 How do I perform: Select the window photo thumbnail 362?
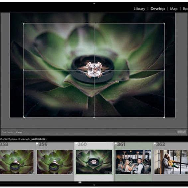171,162
